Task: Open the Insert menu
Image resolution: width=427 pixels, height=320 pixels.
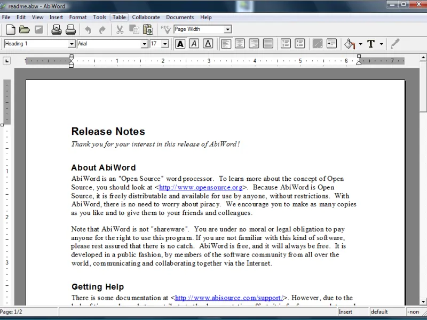Action: pos(56,17)
